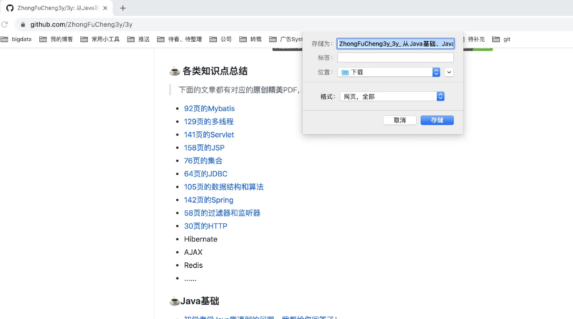Open the 我的博客 bookmark folder
Image resolution: width=573 pixels, height=319 pixels.
(56, 39)
